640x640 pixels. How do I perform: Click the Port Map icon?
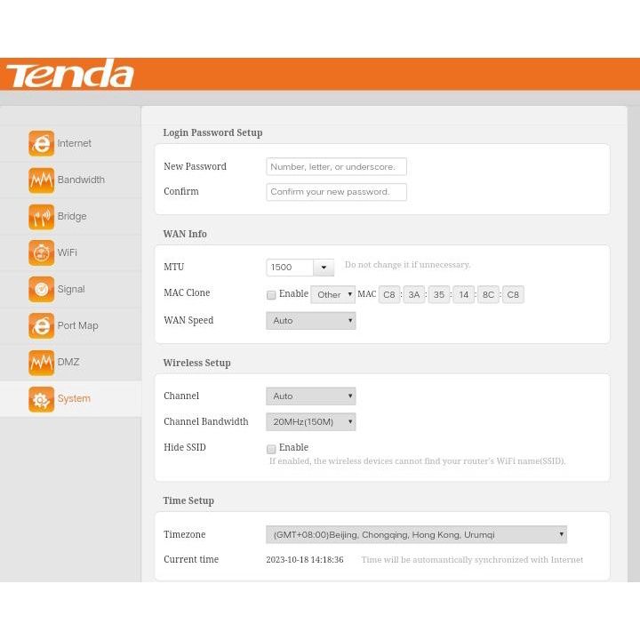pyautogui.click(x=41, y=325)
